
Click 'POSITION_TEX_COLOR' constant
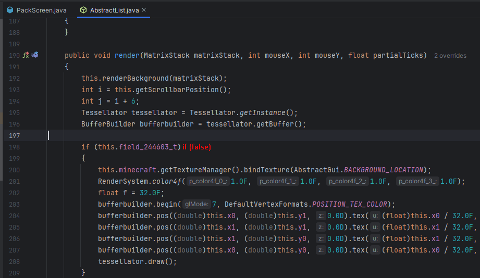[x=350, y=204]
